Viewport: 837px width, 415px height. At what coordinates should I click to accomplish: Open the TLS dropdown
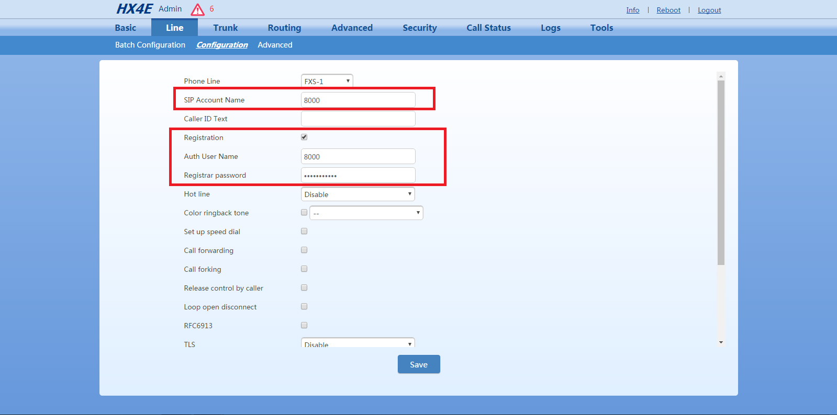[x=358, y=343]
